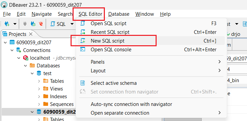Choose Select active schema entry
The image size is (247, 121).
(151, 83)
